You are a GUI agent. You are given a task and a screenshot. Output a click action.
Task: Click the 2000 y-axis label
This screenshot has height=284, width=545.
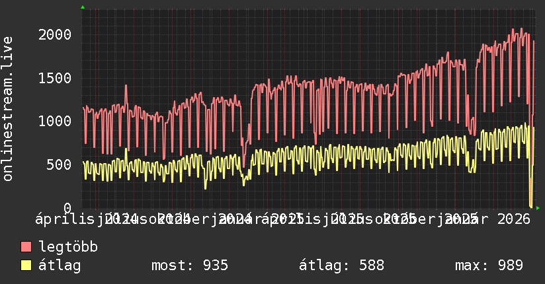[x=55, y=35]
